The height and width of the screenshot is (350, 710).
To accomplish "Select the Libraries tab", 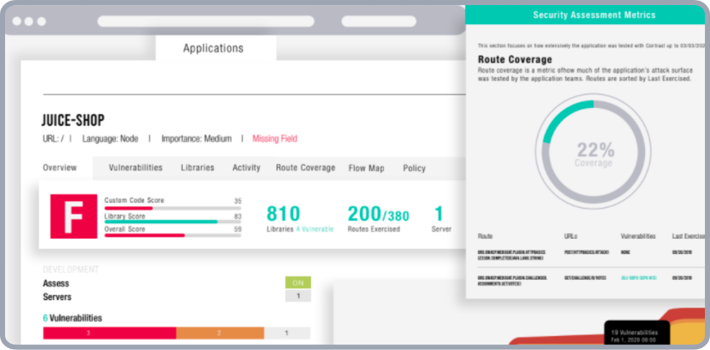I will click(x=197, y=168).
